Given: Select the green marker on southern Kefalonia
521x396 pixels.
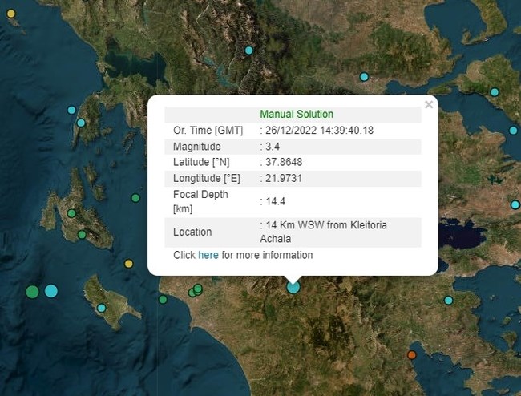Looking at the screenshot, I should [82, 235].
